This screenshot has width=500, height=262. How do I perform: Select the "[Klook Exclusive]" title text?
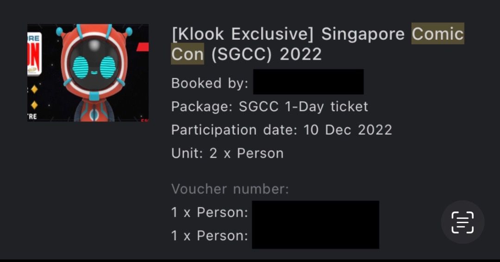point(242,34)
